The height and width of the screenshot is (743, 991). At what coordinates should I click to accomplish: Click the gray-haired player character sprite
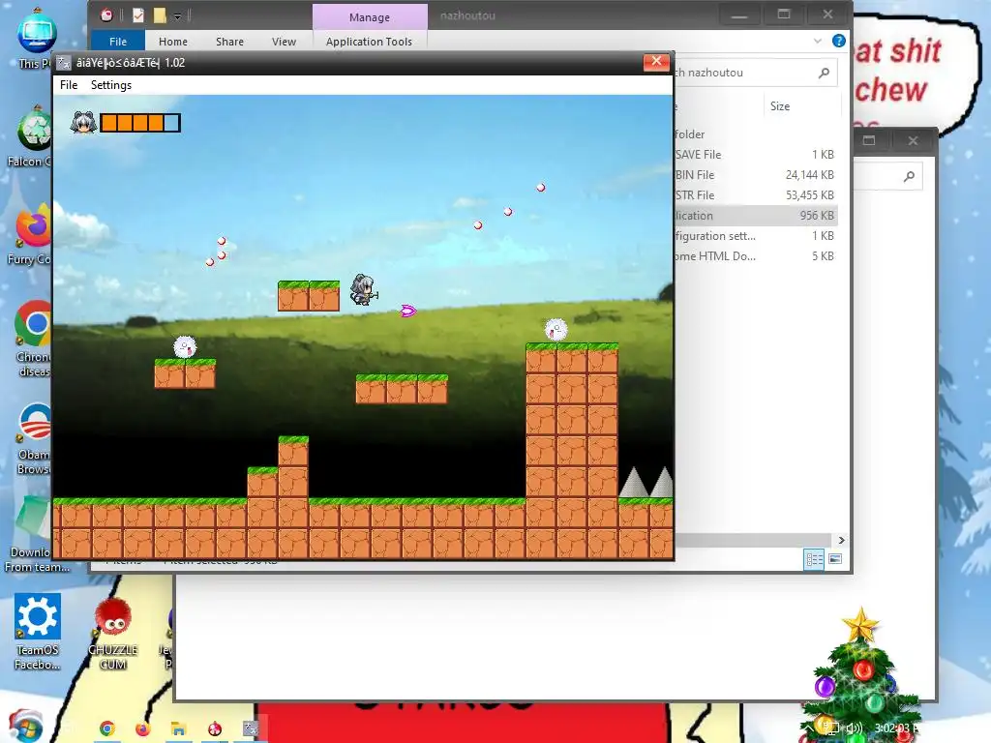364,289
